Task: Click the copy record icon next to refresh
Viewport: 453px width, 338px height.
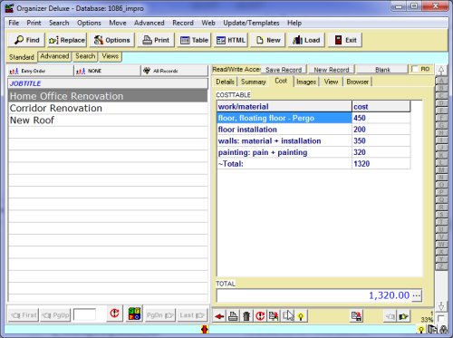Action: coord(274,316)
